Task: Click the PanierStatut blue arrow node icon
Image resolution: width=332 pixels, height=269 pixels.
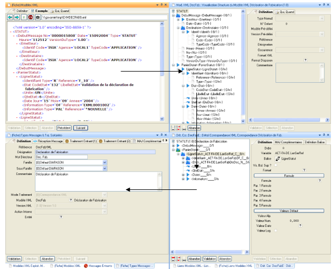Action: pos(178,65)
